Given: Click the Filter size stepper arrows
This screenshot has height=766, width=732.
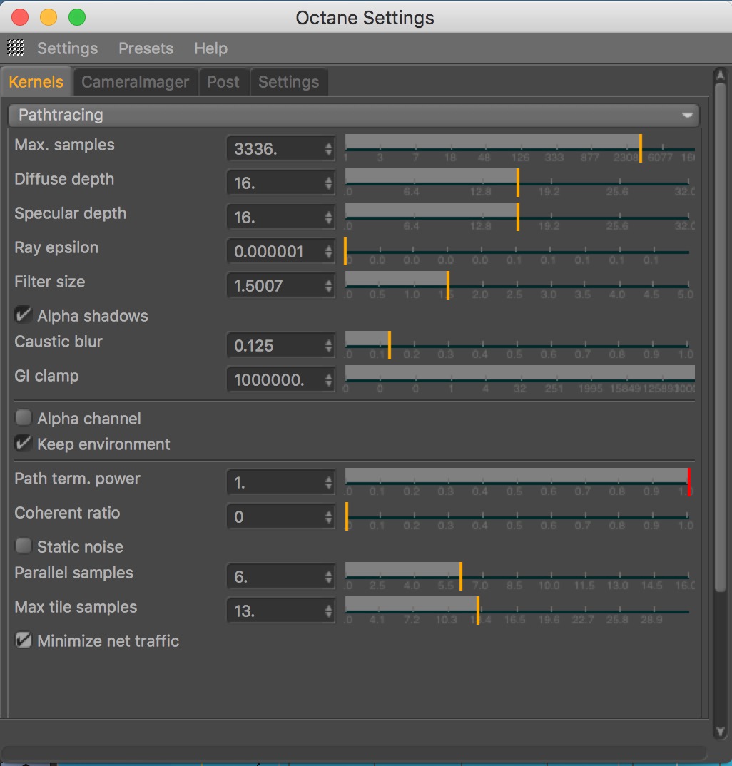Looking at the screenshot, I should click(x=329, y=285).
